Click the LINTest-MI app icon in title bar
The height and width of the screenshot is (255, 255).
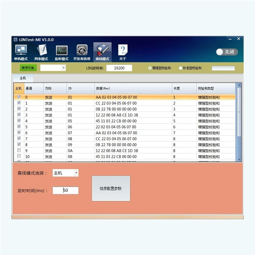pos(16,40)
